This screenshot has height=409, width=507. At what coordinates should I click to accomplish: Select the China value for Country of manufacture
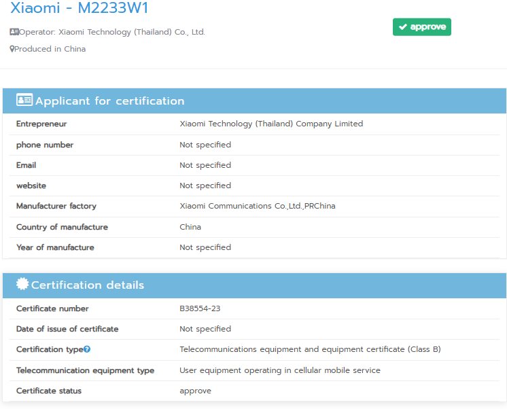pos(190,227)
